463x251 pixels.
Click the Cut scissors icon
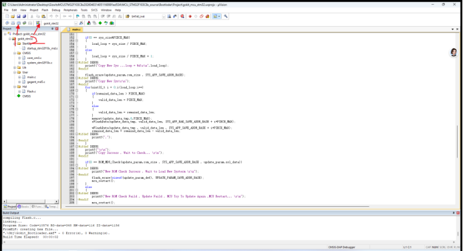(32, 17)
